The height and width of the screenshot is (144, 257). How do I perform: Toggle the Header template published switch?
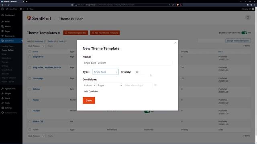click(147, 112)
